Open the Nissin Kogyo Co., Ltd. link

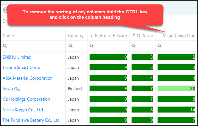(x=23, y=110)
